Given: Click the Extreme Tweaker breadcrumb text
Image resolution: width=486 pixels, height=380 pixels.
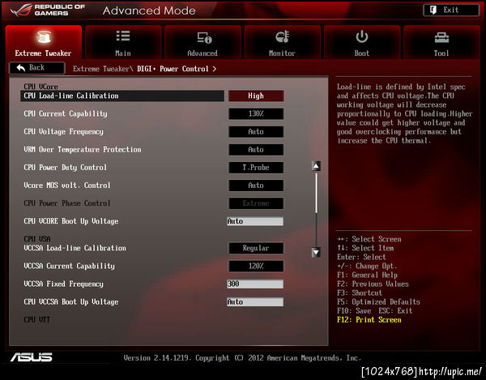Looking at the screenshot, I should pyautogui.click(x=101, y=69).
